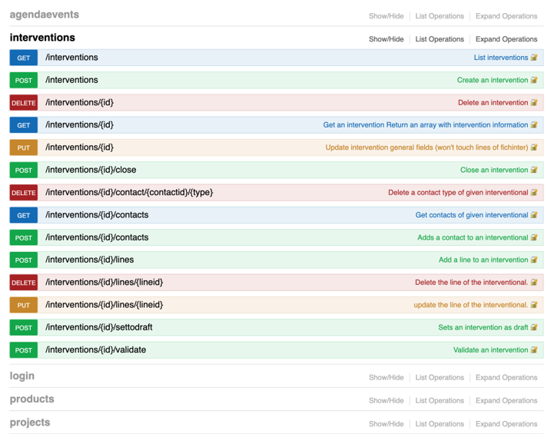The width and height of the screenshot is (551, 434).
Task: Click lock icon on Get an intervention row
Action: [534, 124]
